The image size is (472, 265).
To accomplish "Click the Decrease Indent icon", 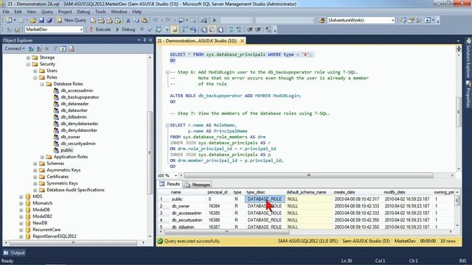I will pyautogui.click(x=250, y=29).
